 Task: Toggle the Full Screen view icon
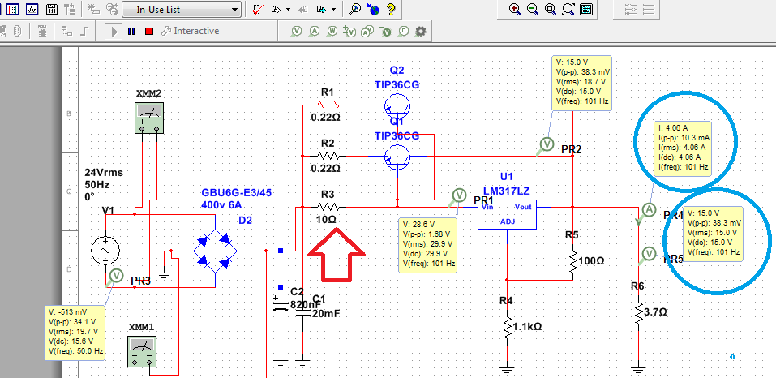coord(586,9)
